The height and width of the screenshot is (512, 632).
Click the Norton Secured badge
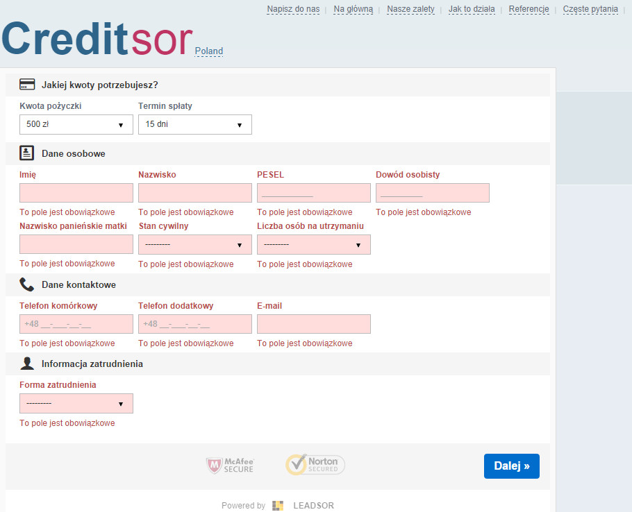315,465
